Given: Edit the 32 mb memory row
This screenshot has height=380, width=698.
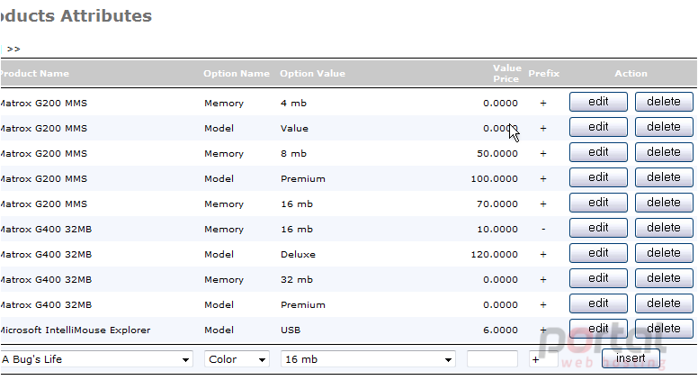Looking at the screenshot, I should pos(598,278).
